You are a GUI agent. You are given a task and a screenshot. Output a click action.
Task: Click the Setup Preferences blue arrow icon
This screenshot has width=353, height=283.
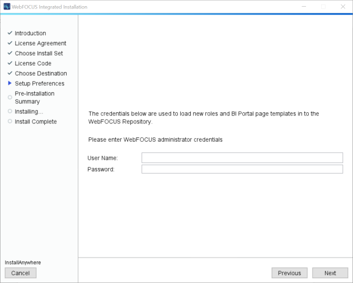click(x=10, y=83)
